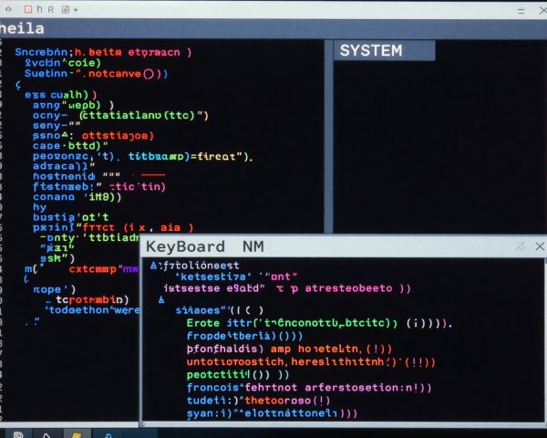The image size is (547, 438).
Task: Click the code line starting with 'Sncrebnn'
Action: coord(103,52)
